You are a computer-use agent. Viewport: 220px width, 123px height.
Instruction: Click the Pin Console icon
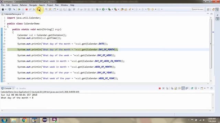point(192,88)
